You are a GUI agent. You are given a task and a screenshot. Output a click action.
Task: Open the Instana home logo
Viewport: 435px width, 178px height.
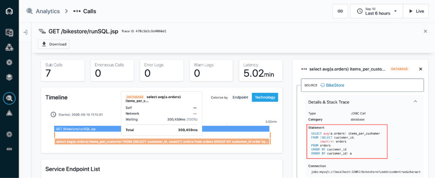tap(9, 11)
